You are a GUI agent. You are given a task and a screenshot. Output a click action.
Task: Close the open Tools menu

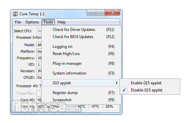(48, 22)
